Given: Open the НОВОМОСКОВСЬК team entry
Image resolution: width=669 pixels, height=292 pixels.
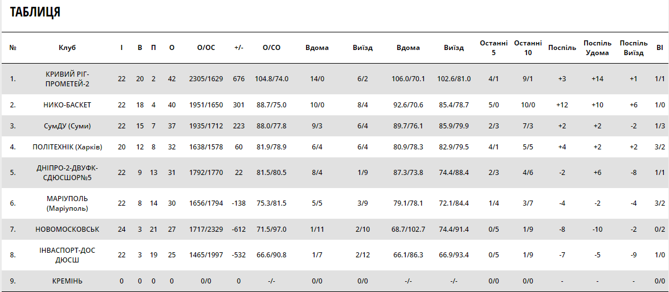Looking at the screenshot, I should 67,230.
